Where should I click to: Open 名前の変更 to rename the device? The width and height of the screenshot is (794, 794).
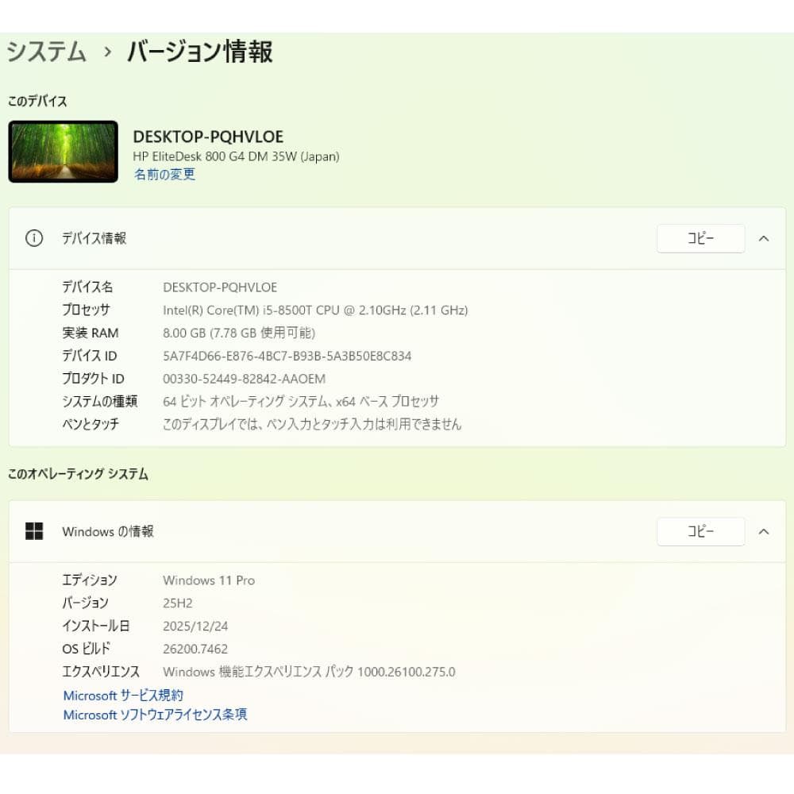pos(164,175)
